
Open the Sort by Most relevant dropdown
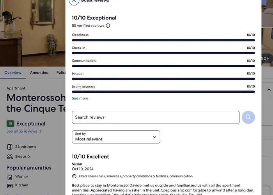coord(116,137)
